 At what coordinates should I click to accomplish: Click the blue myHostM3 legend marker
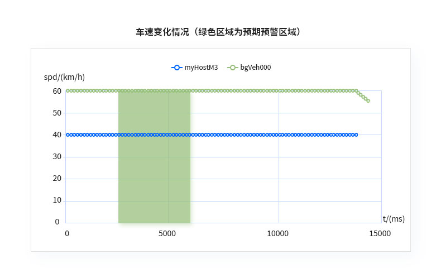pyautogui.click(x=176, y=68)
